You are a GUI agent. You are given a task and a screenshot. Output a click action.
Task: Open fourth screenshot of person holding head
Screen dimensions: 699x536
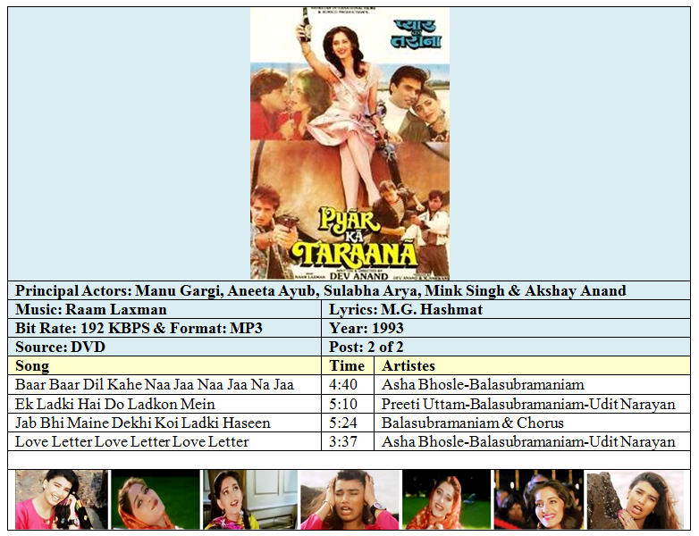point(349,499)
